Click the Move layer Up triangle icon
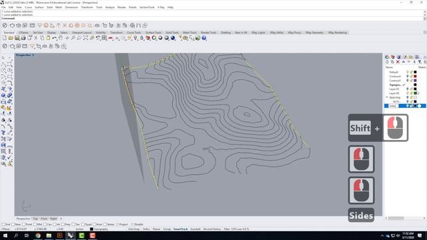 point(403,62)
